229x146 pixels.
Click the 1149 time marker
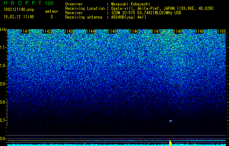(200, 31)
